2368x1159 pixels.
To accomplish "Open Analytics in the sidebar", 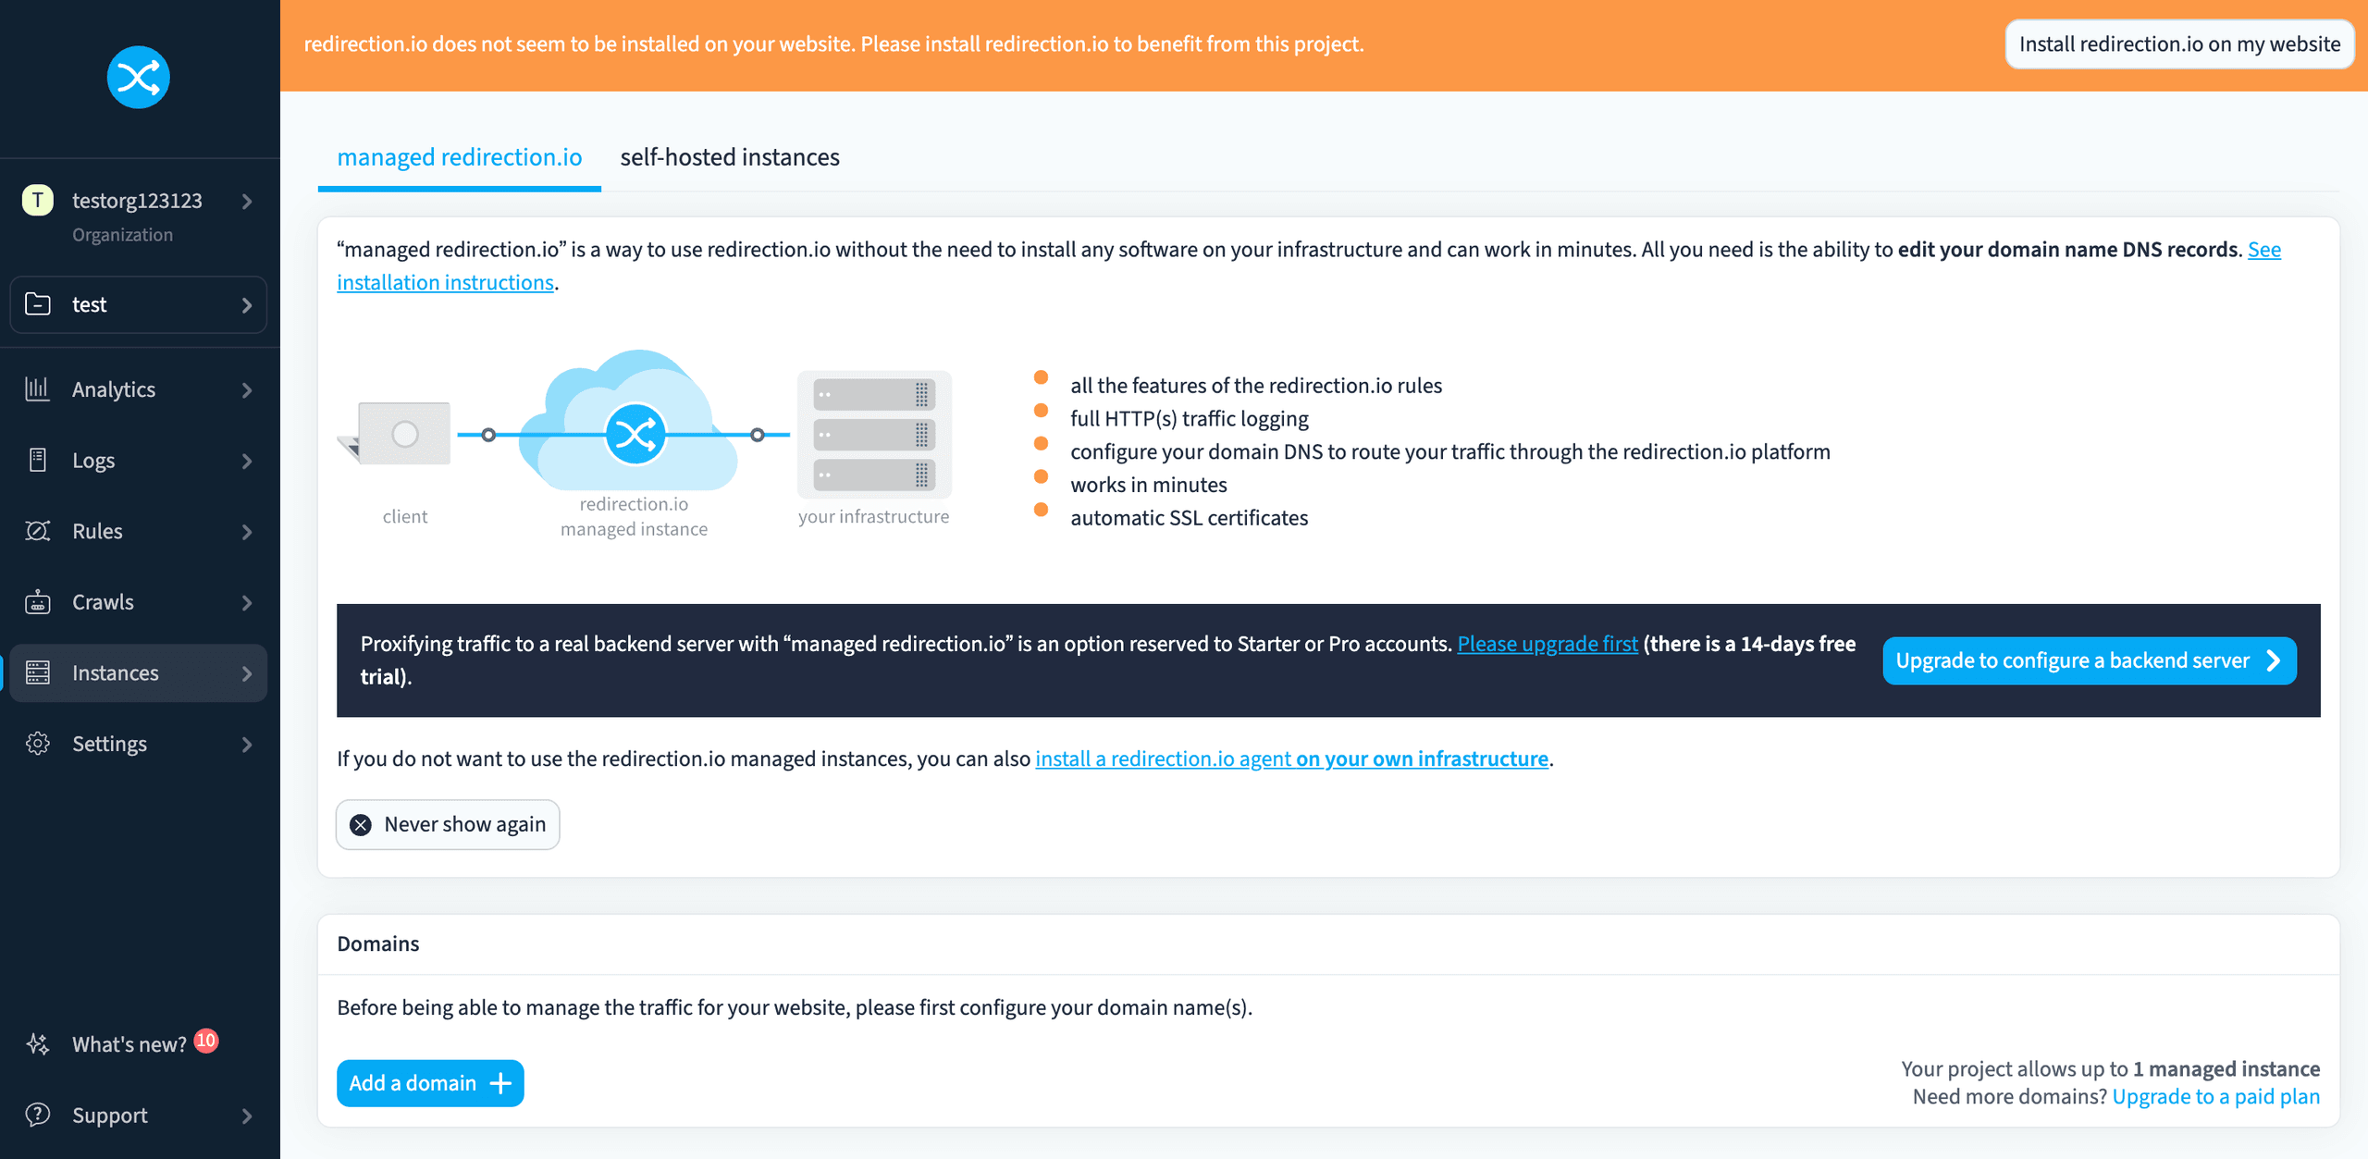I will tap(139, 389).
